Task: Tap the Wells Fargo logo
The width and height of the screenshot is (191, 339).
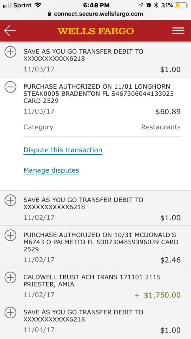Action: tap(95, 31)
